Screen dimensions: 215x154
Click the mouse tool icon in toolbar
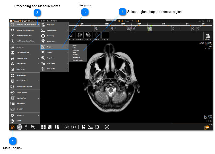pos(27,127)
